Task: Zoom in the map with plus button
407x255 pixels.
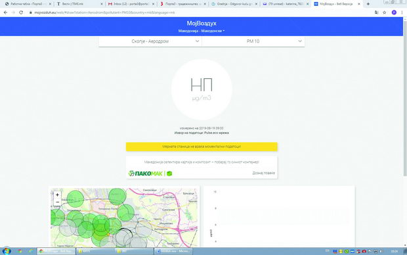Action: coord(57,195)
